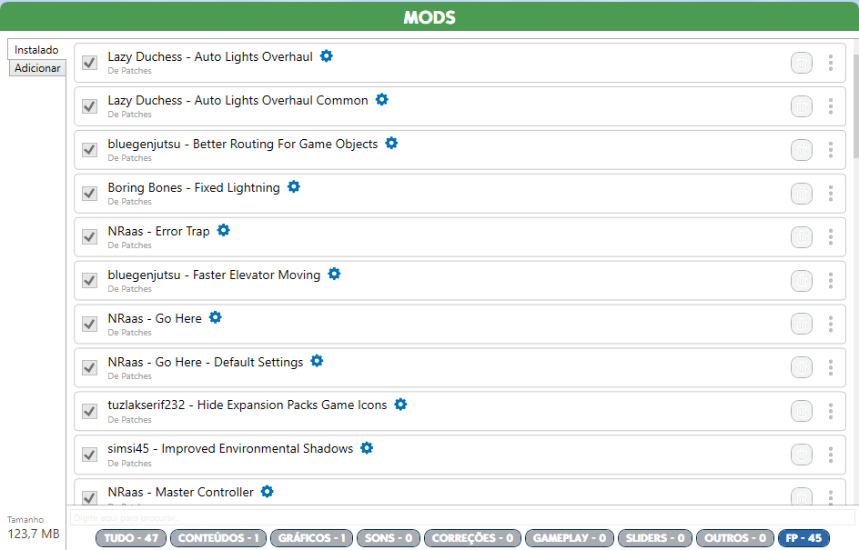Disable the NRaas Master Controller checkbox
The height and width of the screenshot is (550, 859).
(89, 497)
